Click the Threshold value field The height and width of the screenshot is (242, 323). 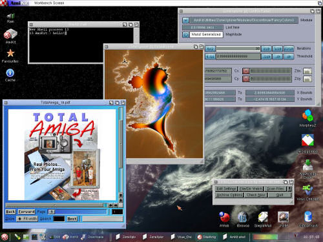click(x=238, y=57)
